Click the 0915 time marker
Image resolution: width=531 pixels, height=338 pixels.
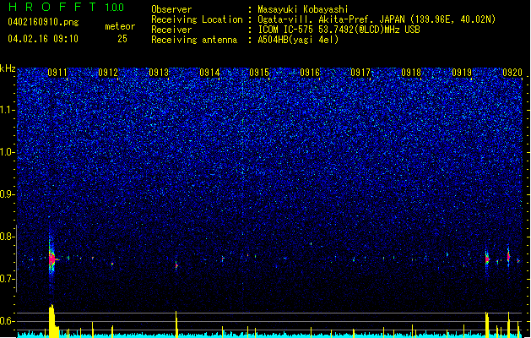259,73
